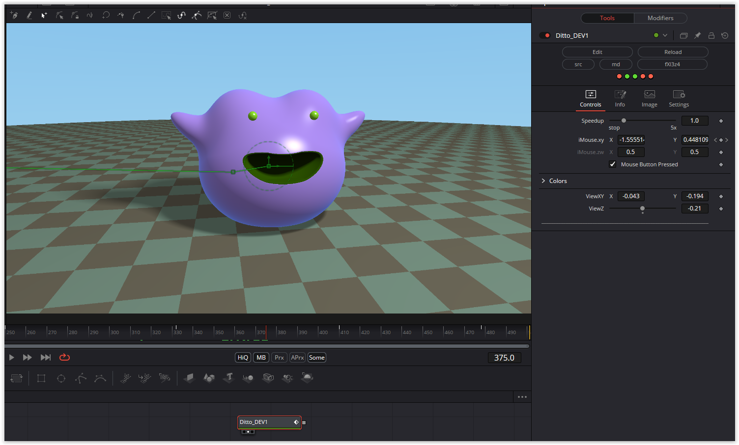Click the ViewXY X value field
This screenshot has width=739, height=445.
click(x=631, y=196)
